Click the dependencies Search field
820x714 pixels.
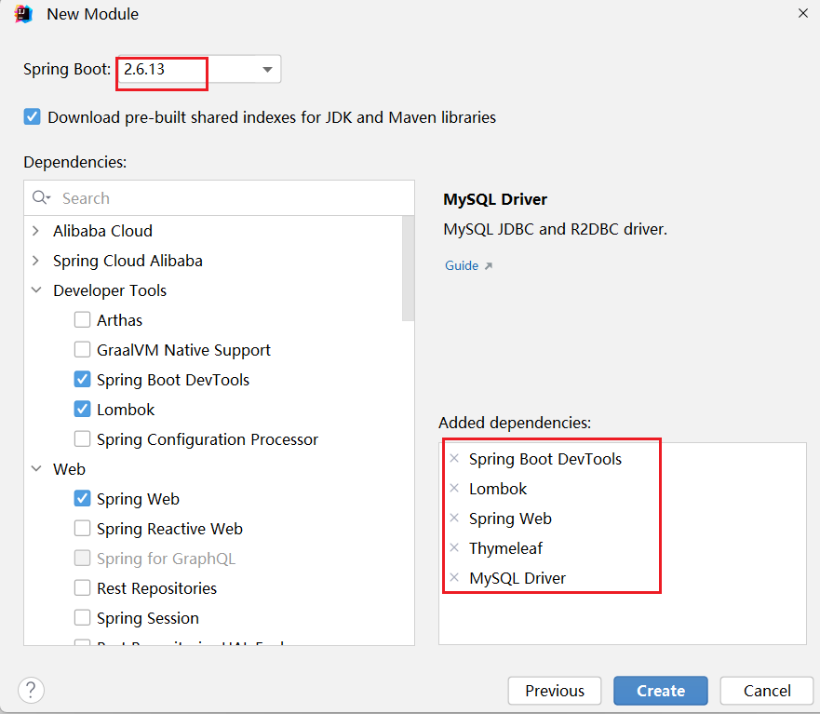tap(219, 198)
